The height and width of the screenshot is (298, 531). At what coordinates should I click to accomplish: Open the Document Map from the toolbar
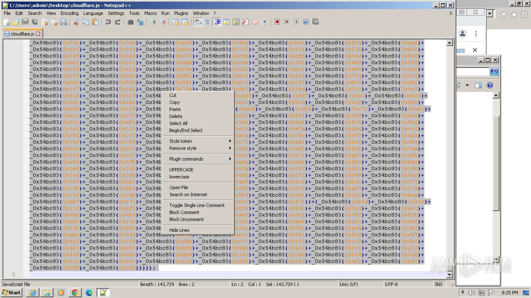pos(236,22)
